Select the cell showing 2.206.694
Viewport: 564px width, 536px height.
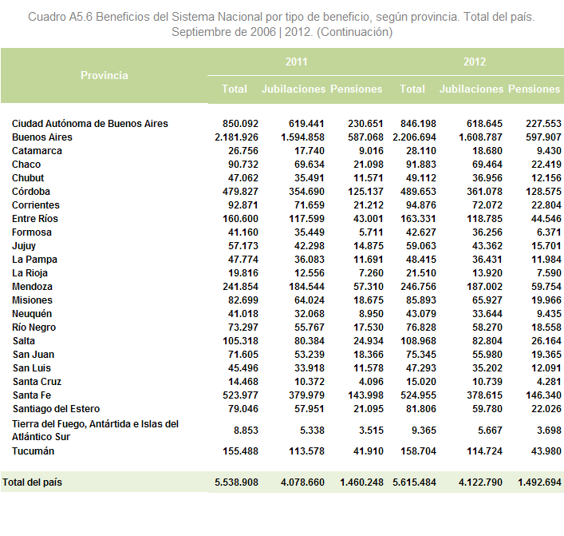[x=414, y=137]
